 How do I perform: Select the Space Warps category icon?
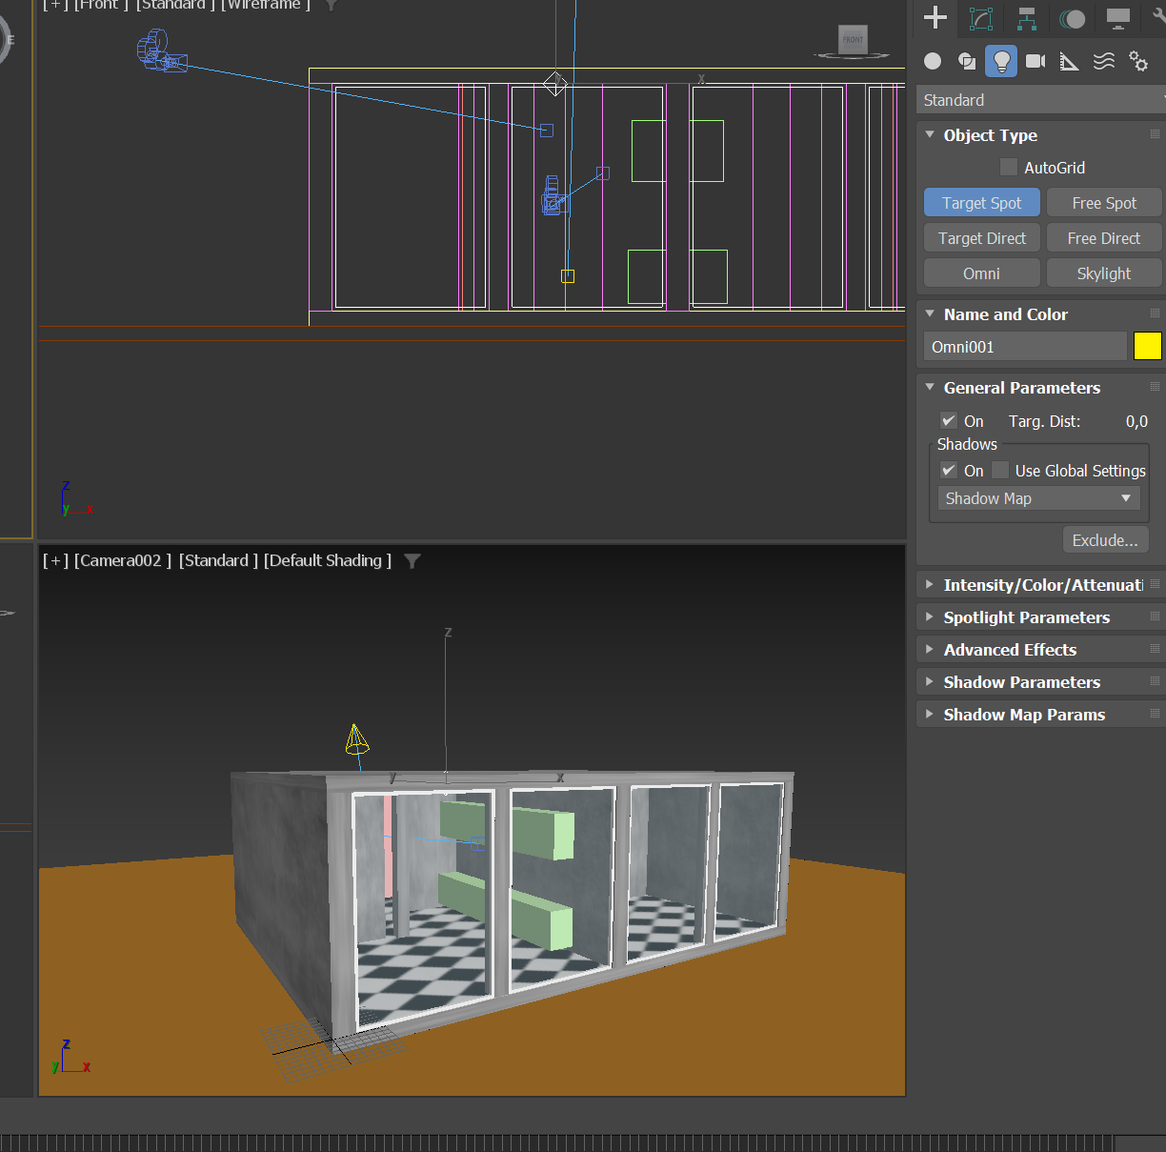[1104, 61]
